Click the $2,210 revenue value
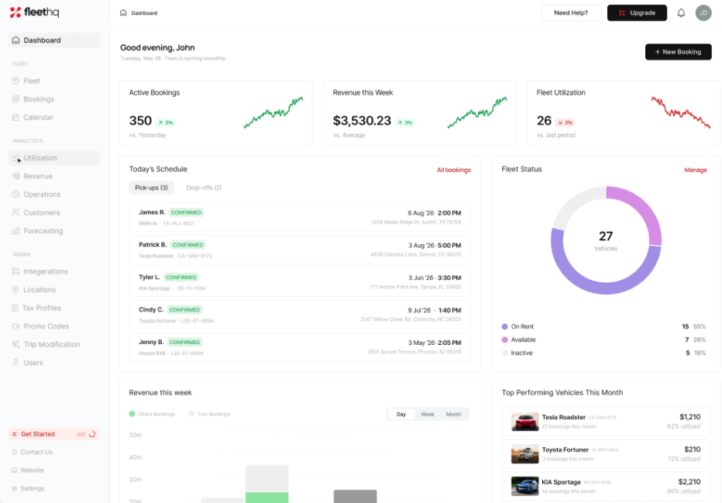The height and width of the screenshot is (503, 722). [x=689, y=482]
